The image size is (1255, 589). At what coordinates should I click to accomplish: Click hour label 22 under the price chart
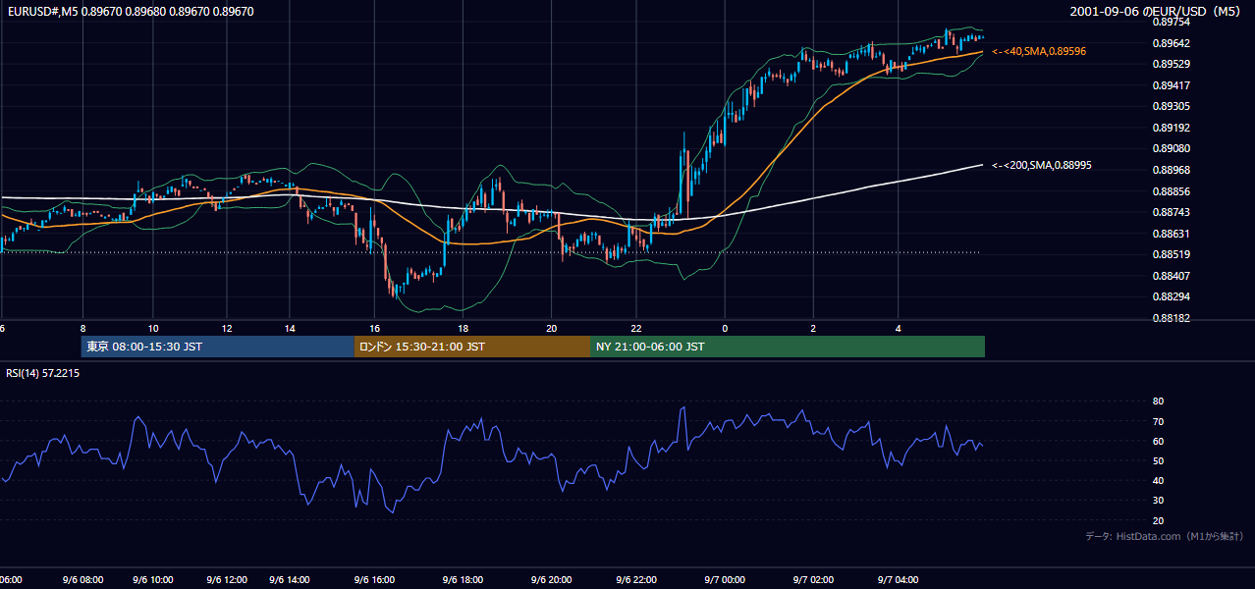tap(636, 328)
